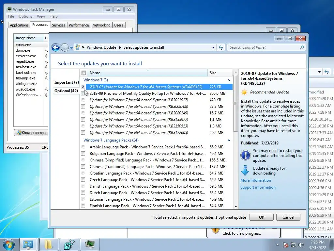Click the OK button
The width and height of the screenshot is (334, 251).
(x=261, y=217)
